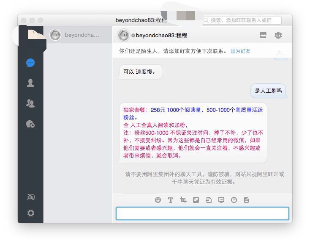Open quick phrases document icon
This screenshot has width=310, height=244.
[246, 200]
